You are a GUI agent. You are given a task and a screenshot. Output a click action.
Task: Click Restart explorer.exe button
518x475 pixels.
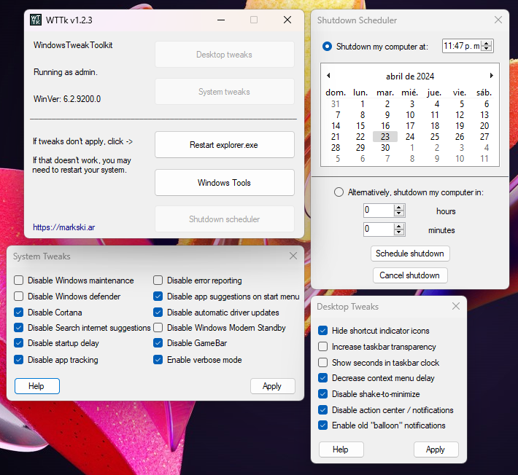[x=224, y=145]
